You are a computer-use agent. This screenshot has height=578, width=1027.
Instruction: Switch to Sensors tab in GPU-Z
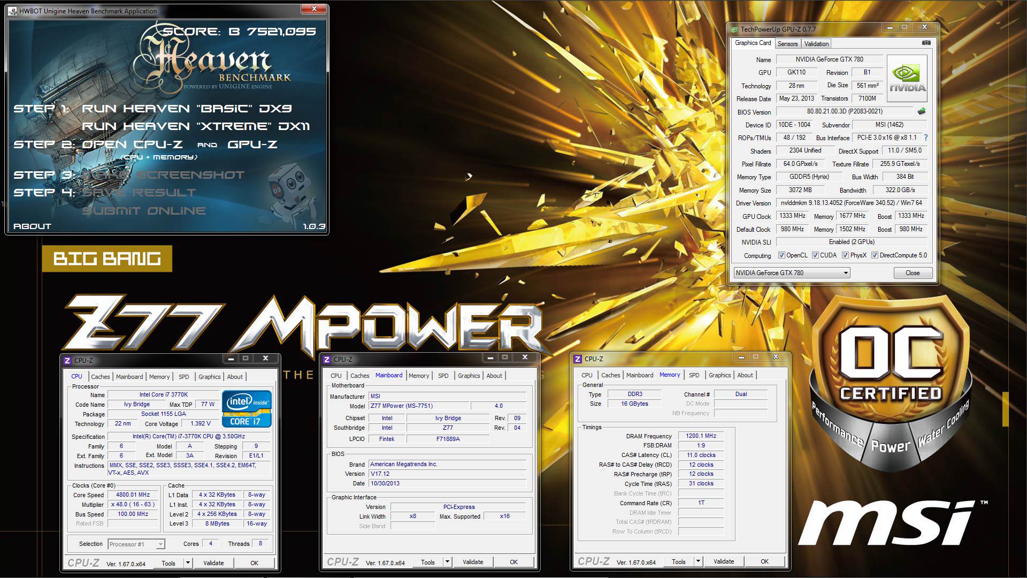[x=787, y=44]
